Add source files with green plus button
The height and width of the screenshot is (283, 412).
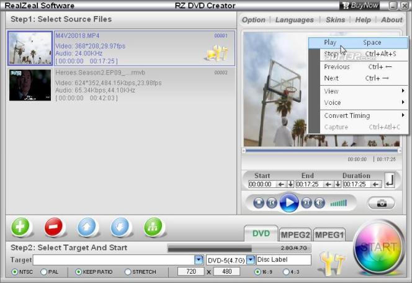tap(20, 227)
